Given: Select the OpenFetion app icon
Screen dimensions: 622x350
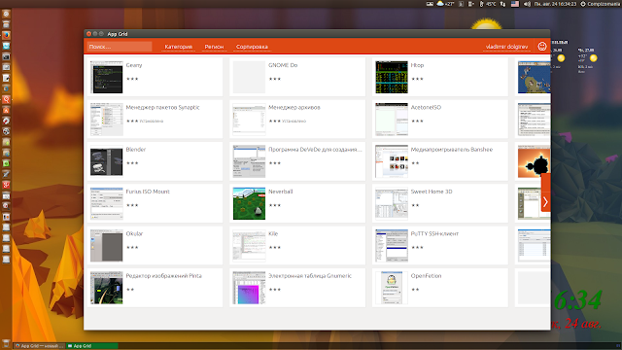Looking at the screenshot, I should (392, 288).
